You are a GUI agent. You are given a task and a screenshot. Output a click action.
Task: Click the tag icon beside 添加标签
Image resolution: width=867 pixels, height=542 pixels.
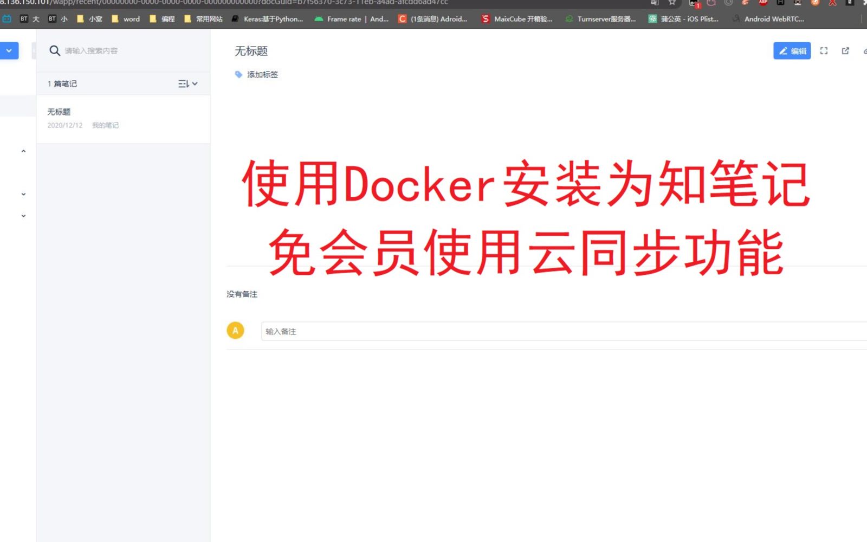[238, 74]
